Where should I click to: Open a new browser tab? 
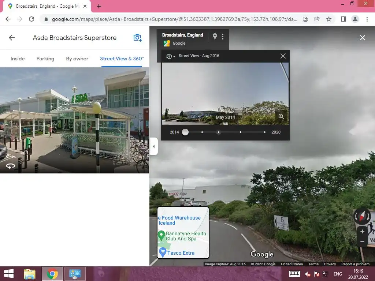point(99,6)
